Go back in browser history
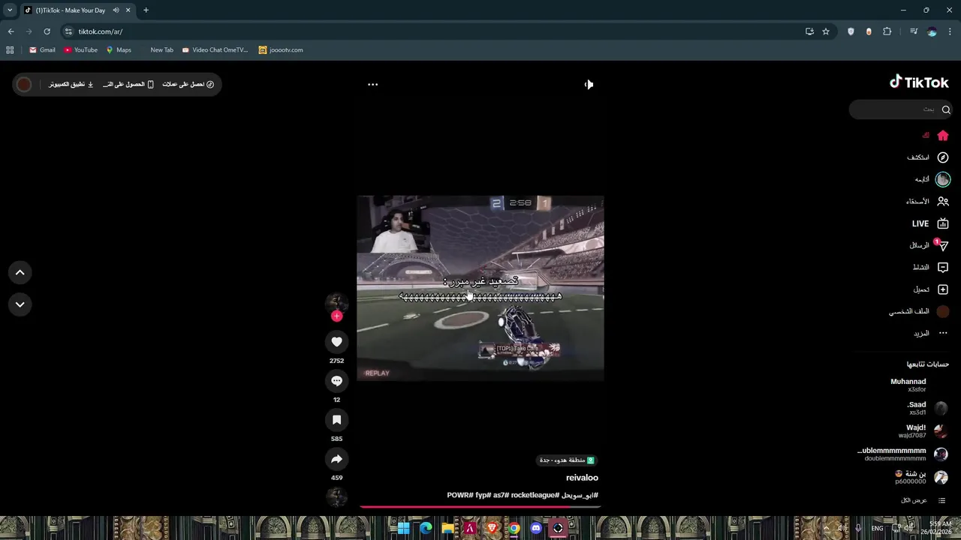Image resolution: width=961 pixels, height=540 pixels. point(11,31)
